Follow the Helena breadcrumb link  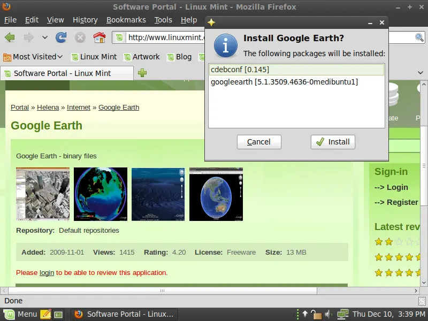pyautogui.click(x=48, y=108)
